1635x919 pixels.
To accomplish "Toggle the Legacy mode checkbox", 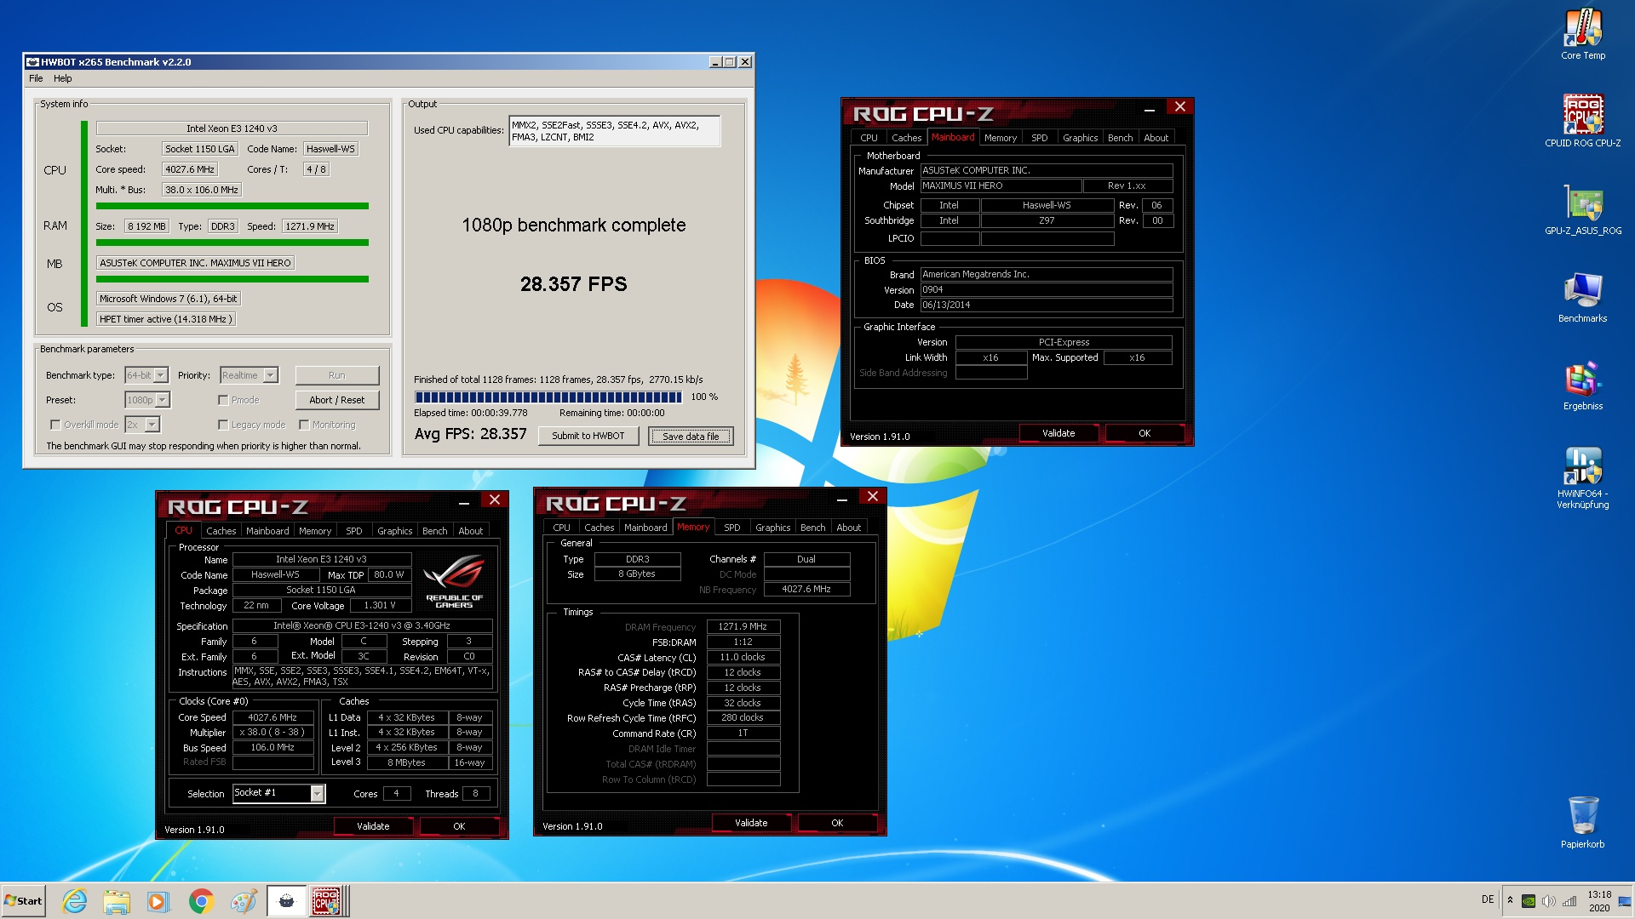I will pyautogui.click(x=223, y=425).
